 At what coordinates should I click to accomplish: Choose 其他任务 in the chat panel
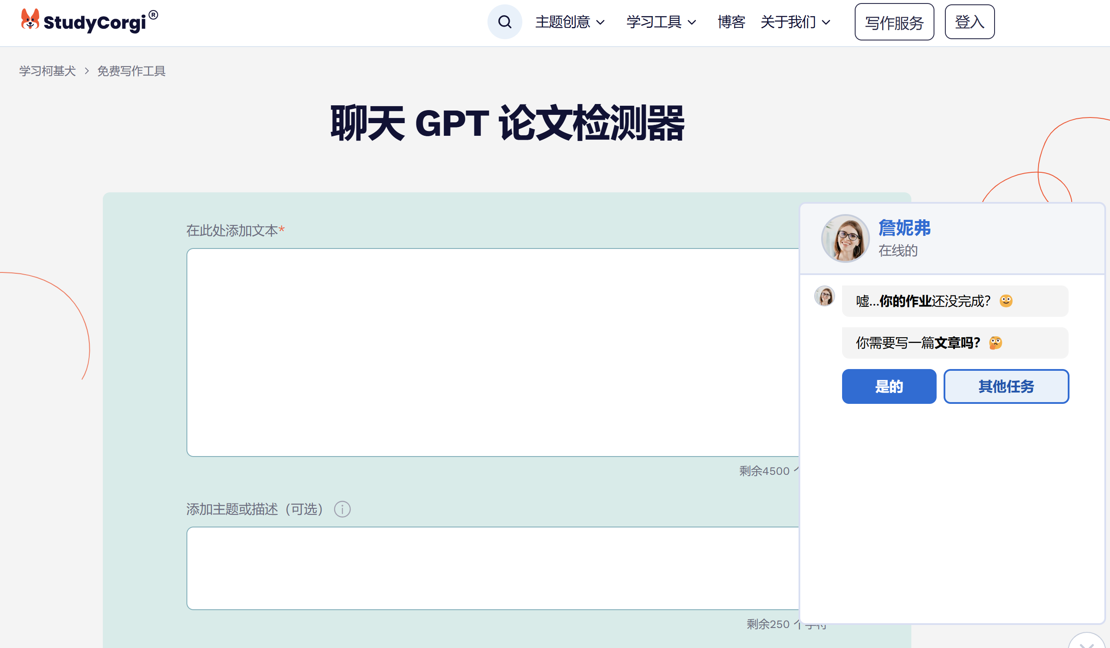tap(1005, 386)
